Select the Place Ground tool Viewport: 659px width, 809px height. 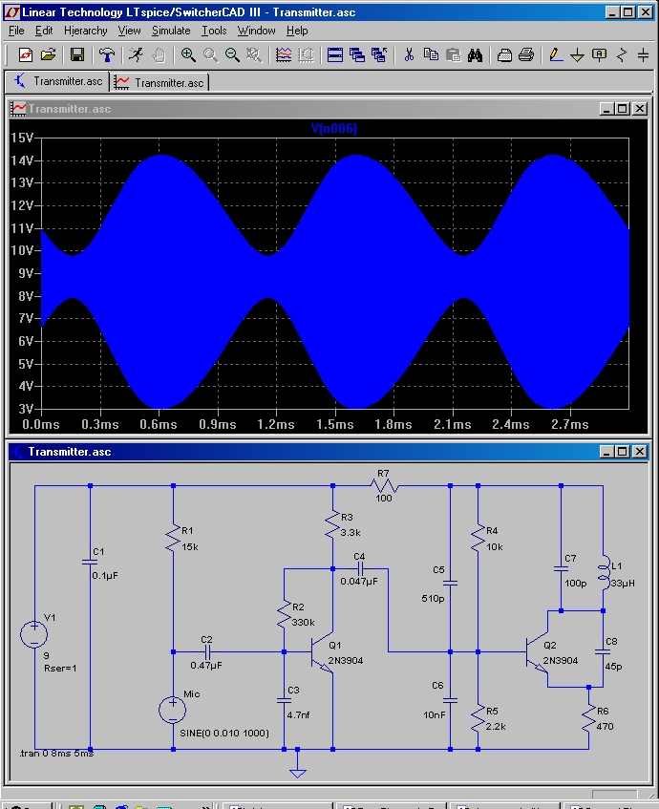coord(578,54)
